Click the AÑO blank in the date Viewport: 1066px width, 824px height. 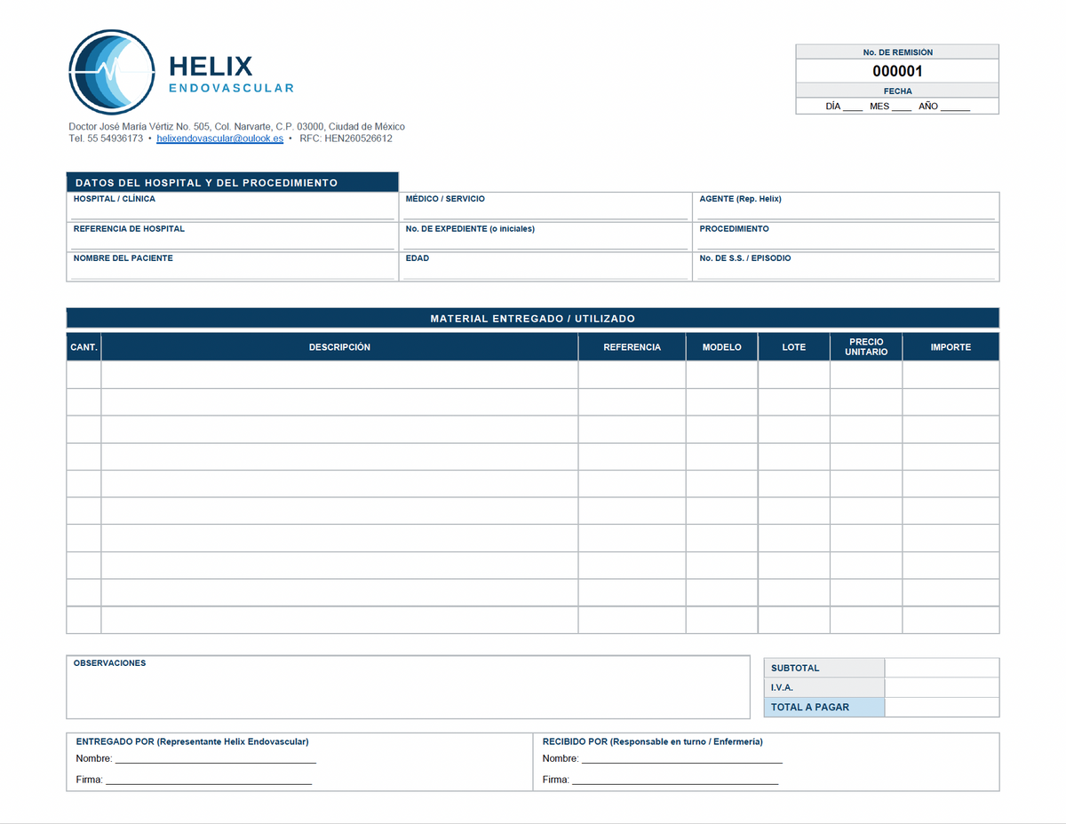click(x=955, y=107)
